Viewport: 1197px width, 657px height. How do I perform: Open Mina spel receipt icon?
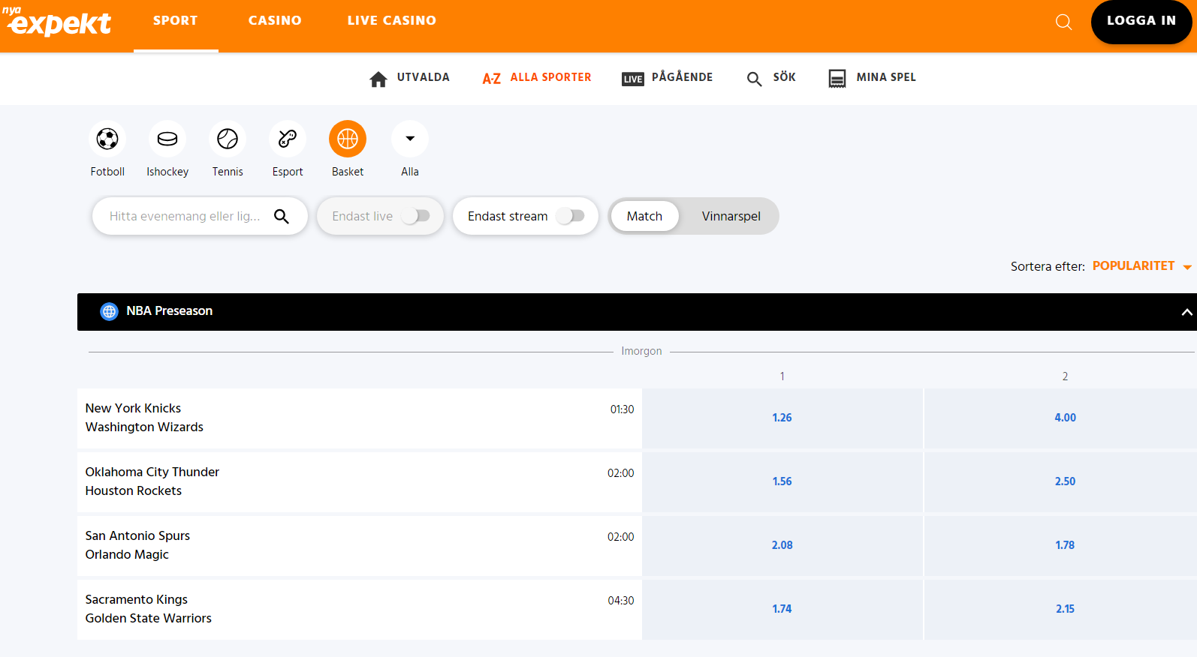click(837, 79)
